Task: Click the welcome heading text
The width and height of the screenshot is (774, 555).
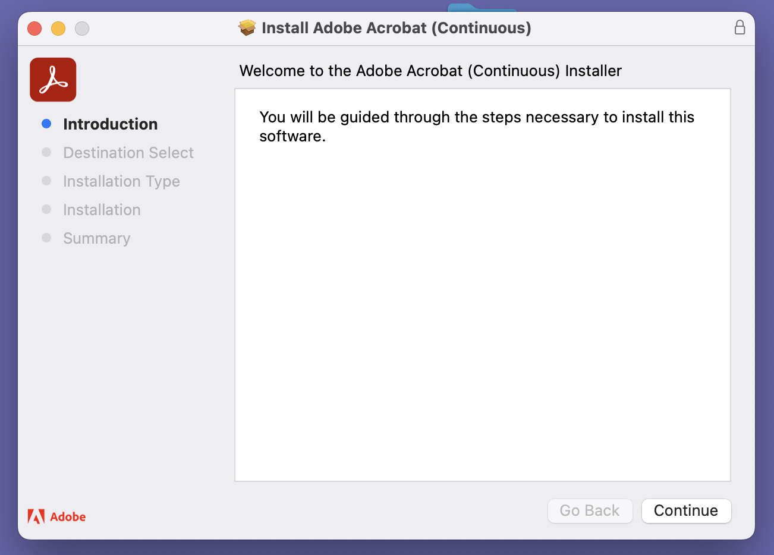Action: click(x=430, y=70)
